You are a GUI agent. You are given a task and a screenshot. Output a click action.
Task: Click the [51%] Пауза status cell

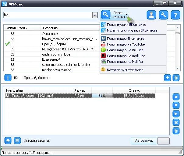[134, 96]
